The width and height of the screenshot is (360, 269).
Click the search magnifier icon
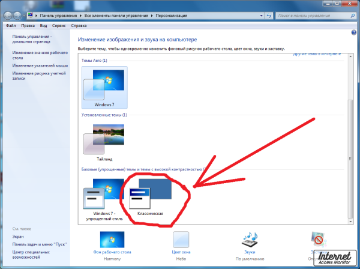click(x=352, y=16)
